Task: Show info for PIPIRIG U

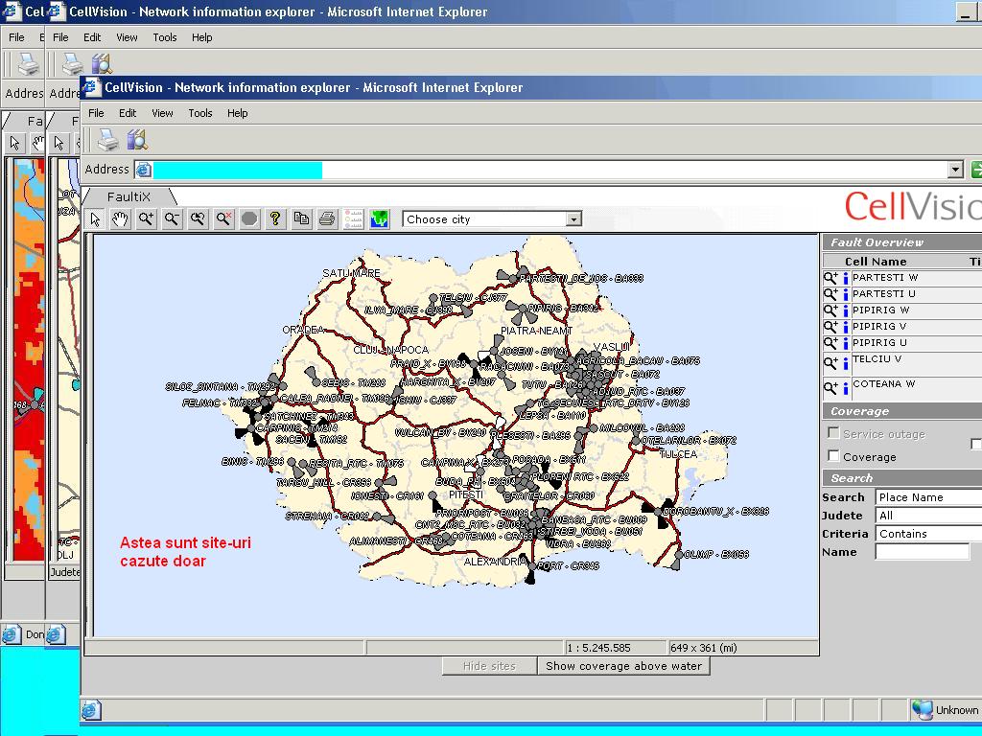Action: pyautogui.click(x=846, y=343)
